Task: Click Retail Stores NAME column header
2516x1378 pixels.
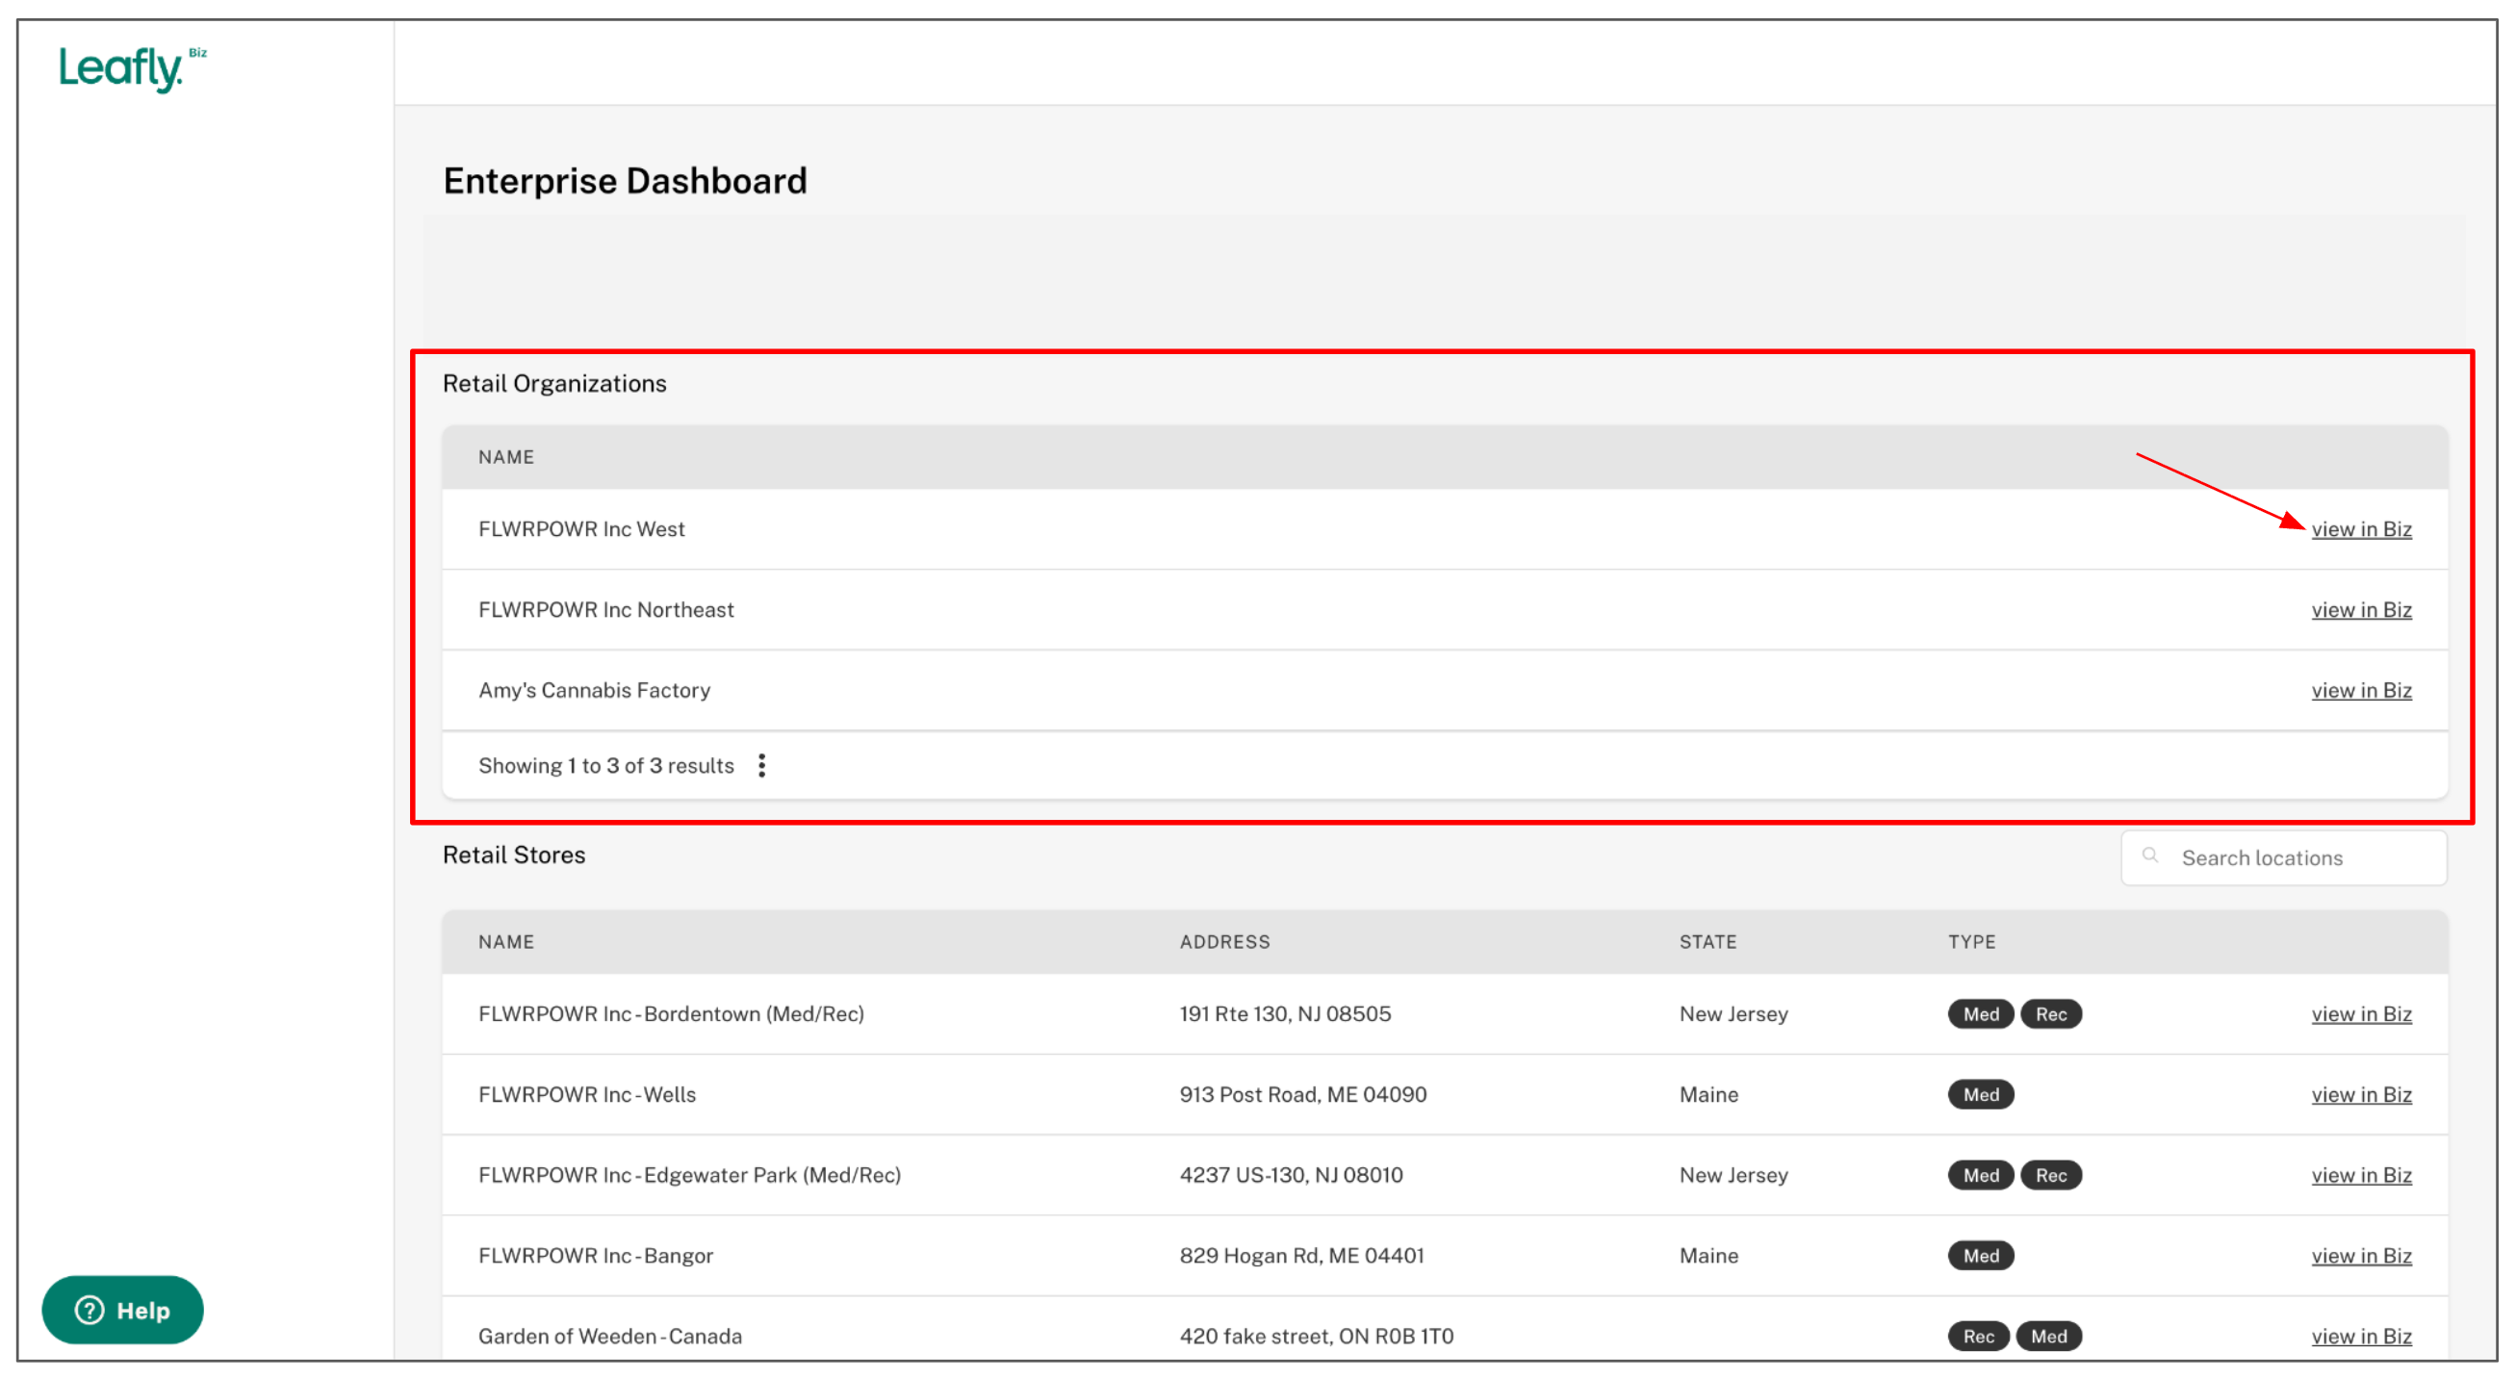Action: (506, 941)
